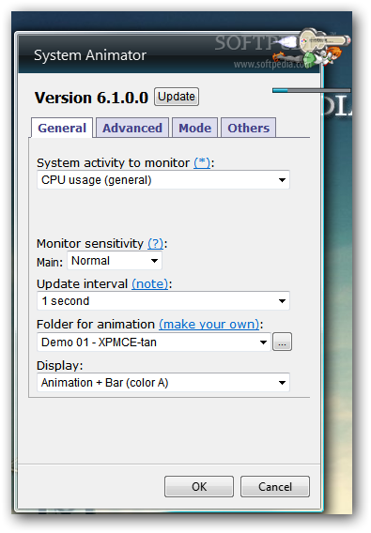Screen dimensions: 371x533
Task: Click the browse (...) folder button
Action: pyautogui.click(x=282, y=342)
